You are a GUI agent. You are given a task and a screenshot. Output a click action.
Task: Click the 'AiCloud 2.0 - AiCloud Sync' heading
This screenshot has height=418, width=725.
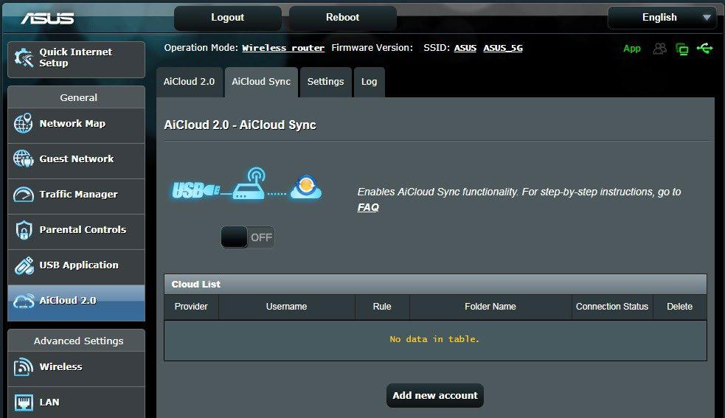[x=240, y=125]
